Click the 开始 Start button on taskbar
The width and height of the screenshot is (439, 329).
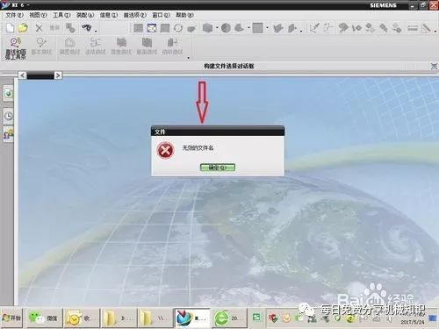(11, 318)
